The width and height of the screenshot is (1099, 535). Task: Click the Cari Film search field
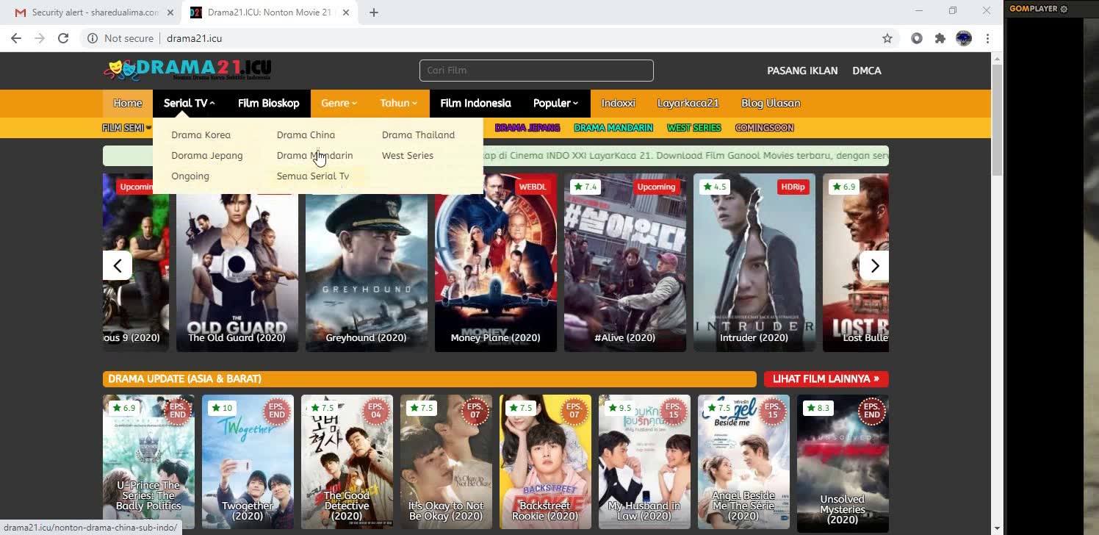pyautogui.click(x=536, y=71)
